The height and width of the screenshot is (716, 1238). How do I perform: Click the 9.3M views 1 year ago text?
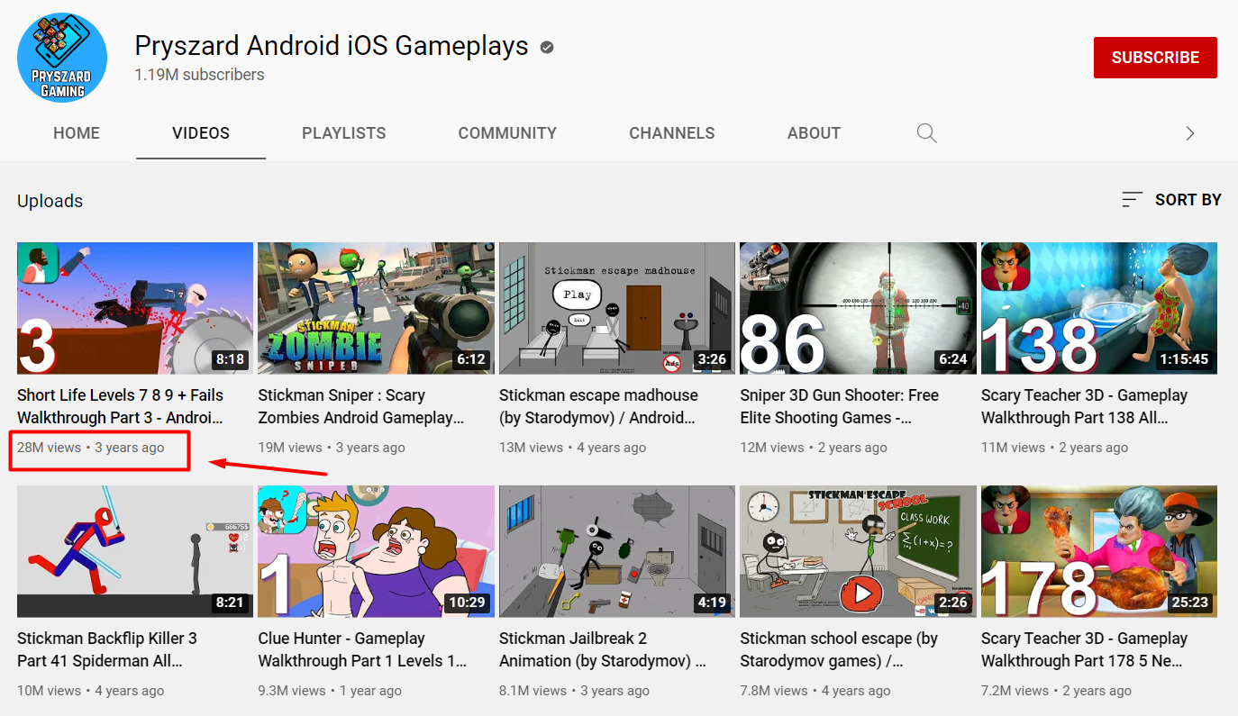click(330, 691)
